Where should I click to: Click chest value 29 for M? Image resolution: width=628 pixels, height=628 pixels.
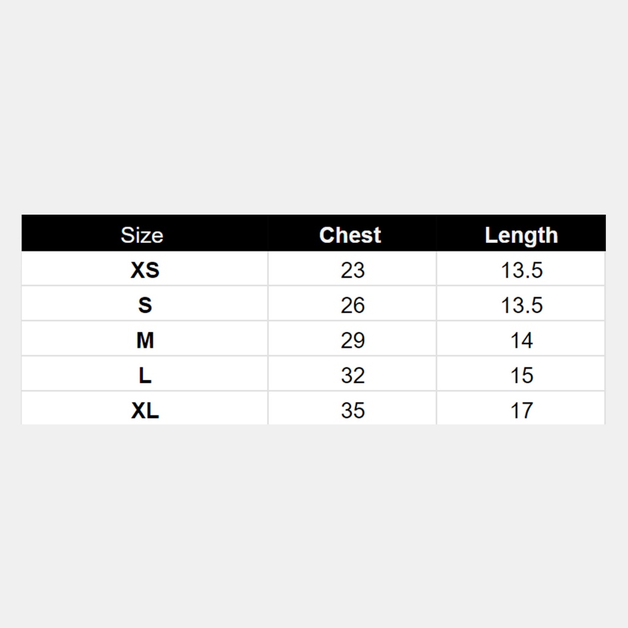353,339
